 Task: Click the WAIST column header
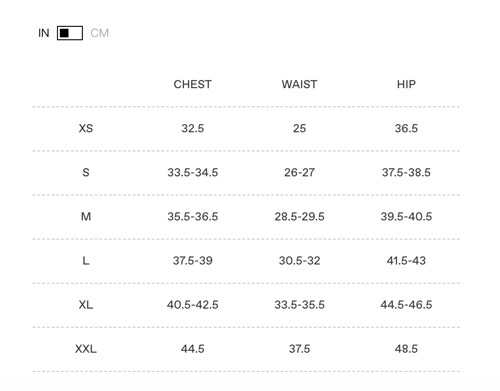299,84
